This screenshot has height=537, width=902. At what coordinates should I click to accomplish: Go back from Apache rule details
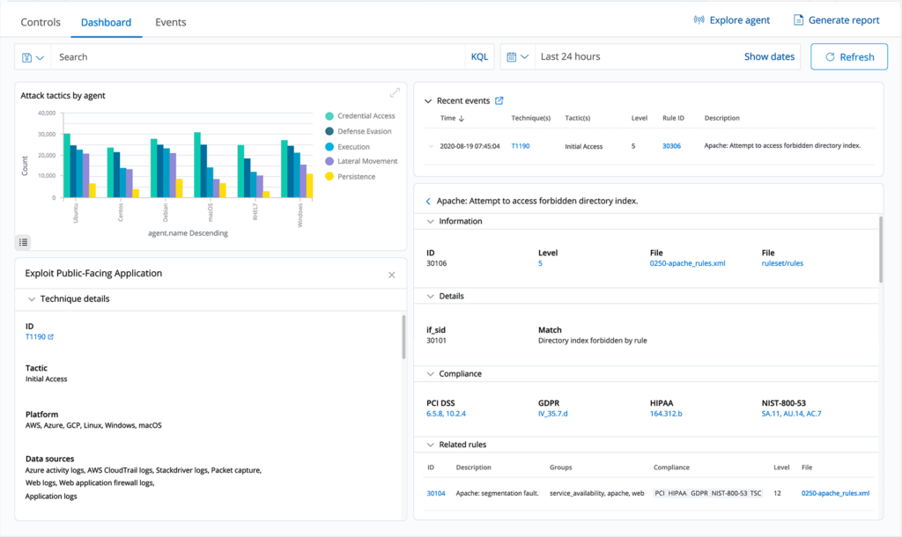click(x=428, y=202)
